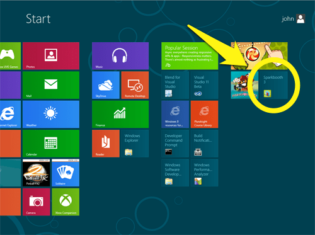Open Pluralsight Course Library tile

(x=204, y=114)
